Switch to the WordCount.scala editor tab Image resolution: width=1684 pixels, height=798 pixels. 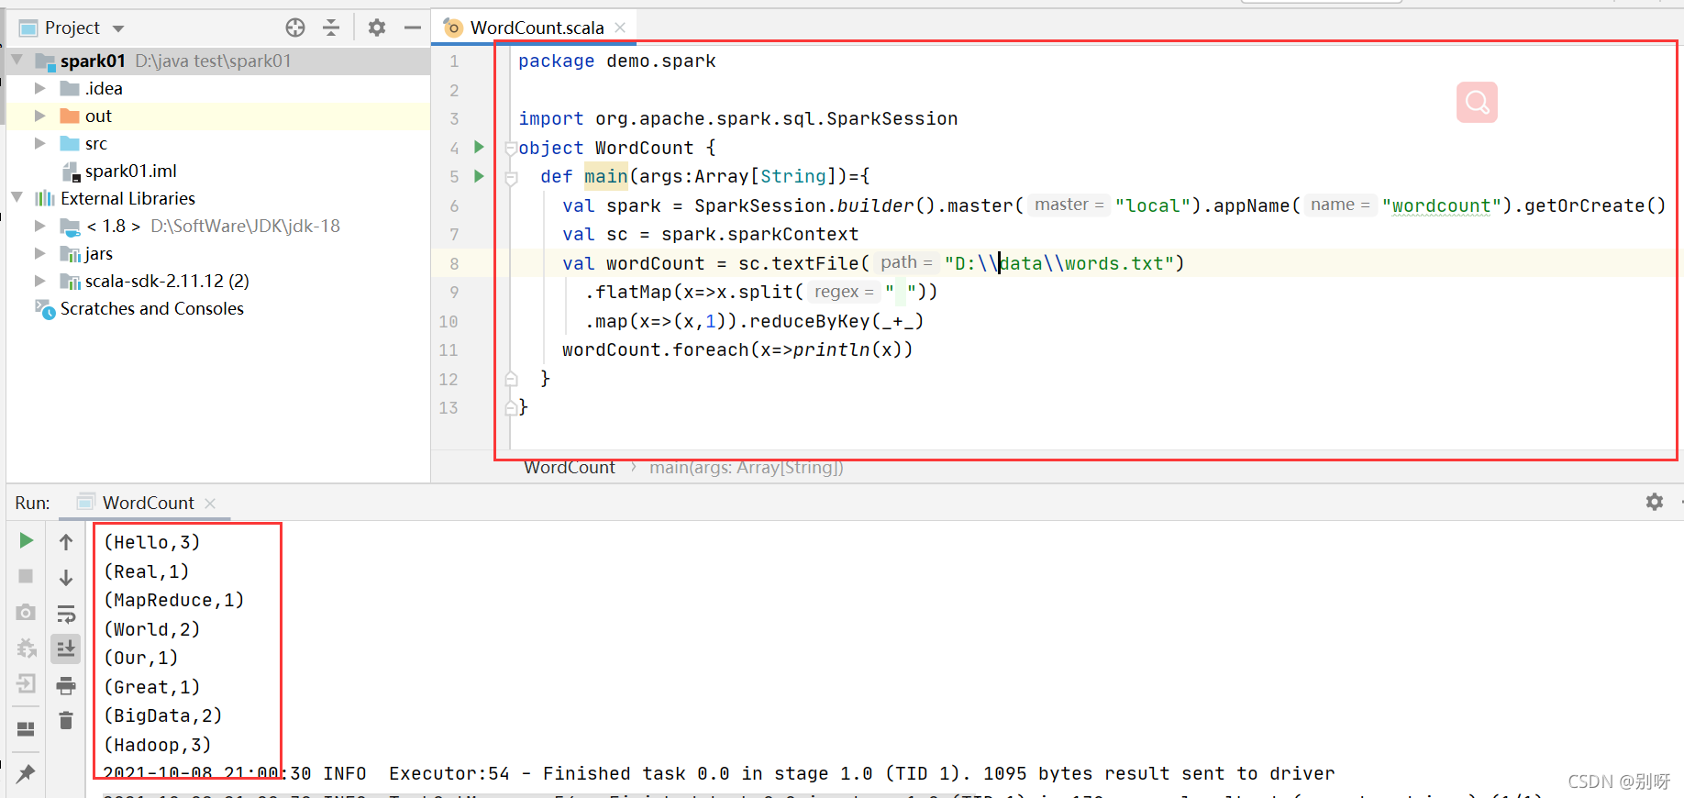click(x=537, y=28)
